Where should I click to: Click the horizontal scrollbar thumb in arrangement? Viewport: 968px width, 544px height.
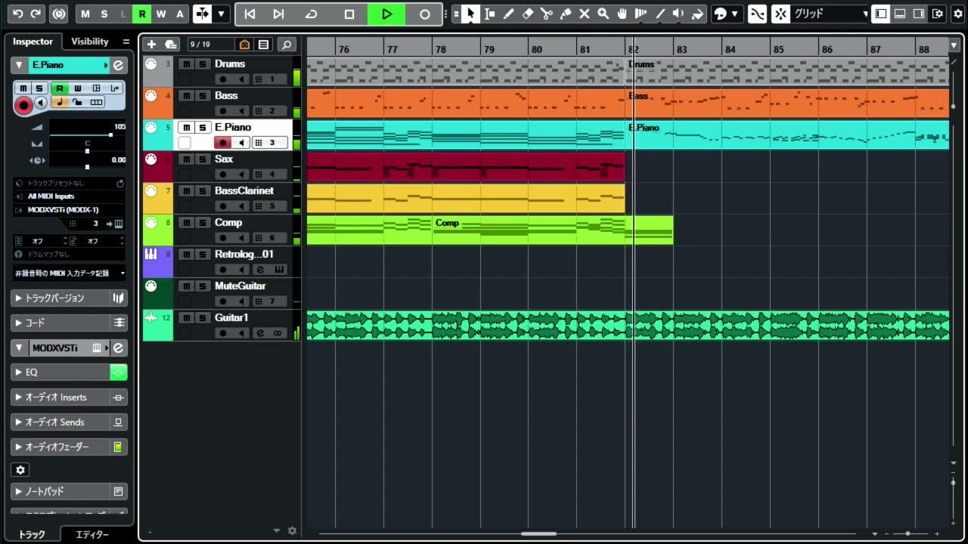[x=538, y=533]
